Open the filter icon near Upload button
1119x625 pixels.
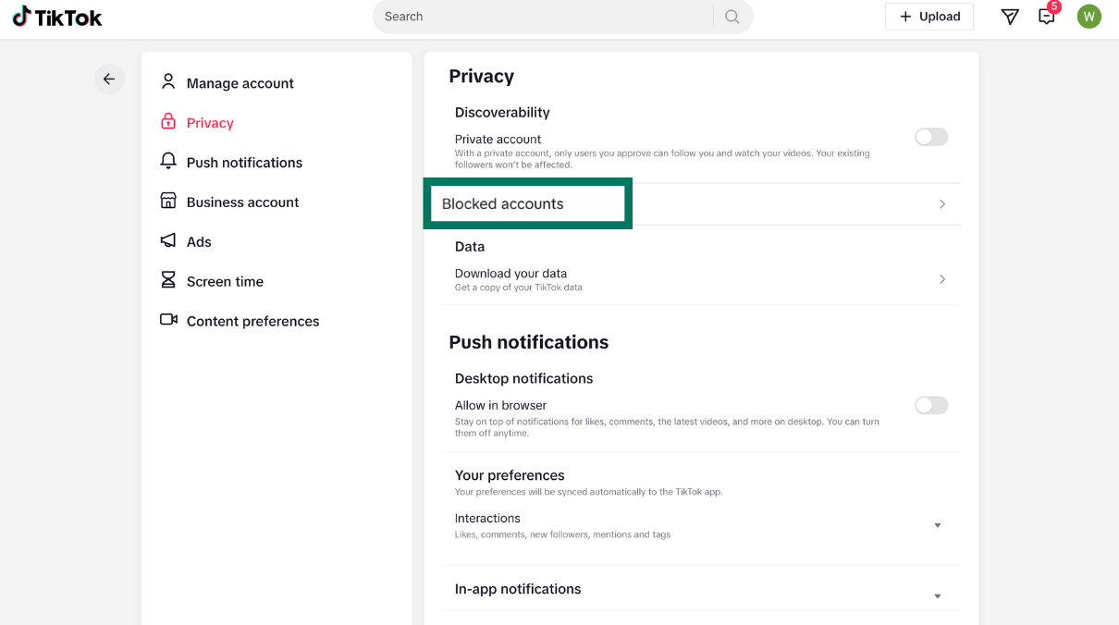tap(1010, 16)
